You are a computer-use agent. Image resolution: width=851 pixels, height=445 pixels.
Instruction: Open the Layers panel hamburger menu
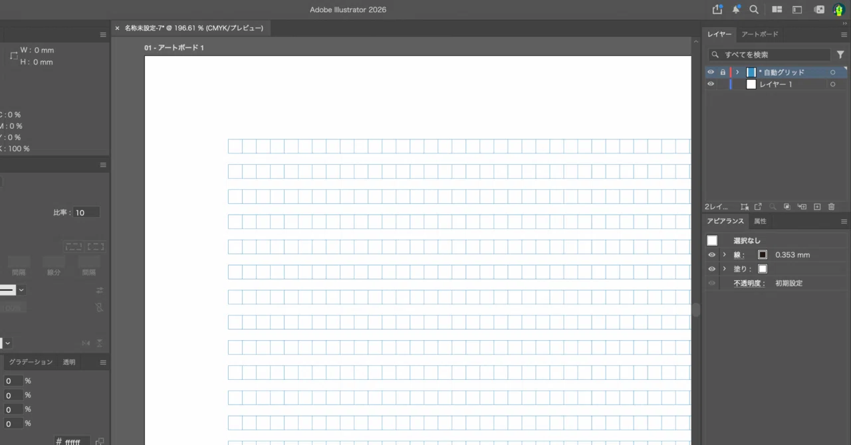tap(844, 35)
